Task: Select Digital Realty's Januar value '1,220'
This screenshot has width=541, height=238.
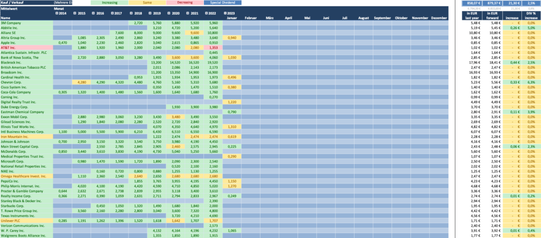Action: tap(232, 102)
